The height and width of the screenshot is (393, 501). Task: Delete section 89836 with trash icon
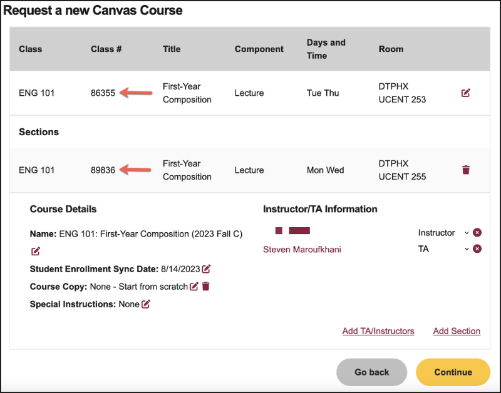coord(465,170)
